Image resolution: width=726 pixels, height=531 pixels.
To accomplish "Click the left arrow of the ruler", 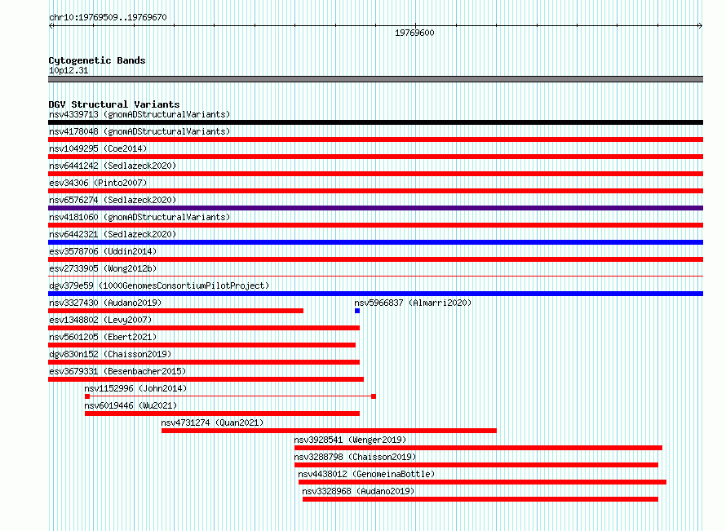I will tap(51, 26).
